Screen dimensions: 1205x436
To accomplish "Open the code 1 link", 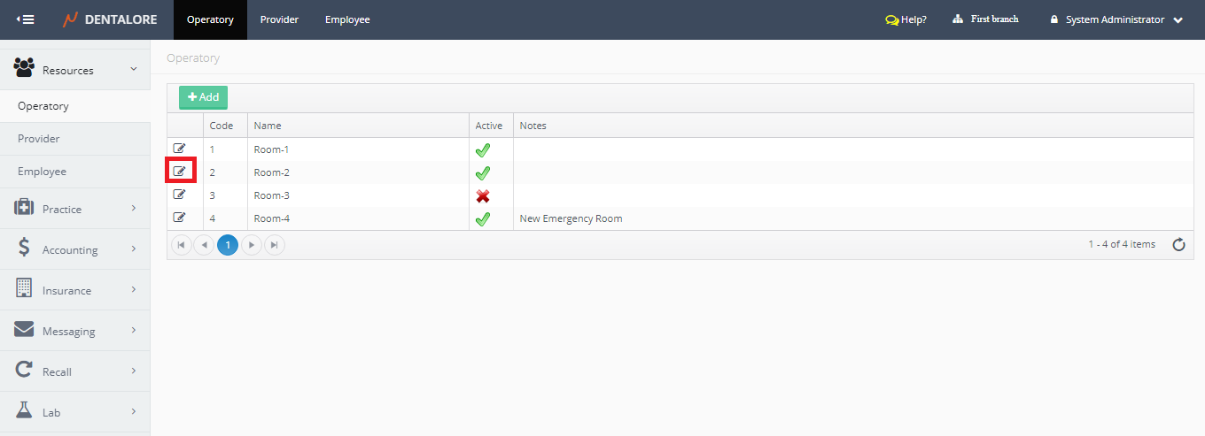I will click(x=212, y=149).
